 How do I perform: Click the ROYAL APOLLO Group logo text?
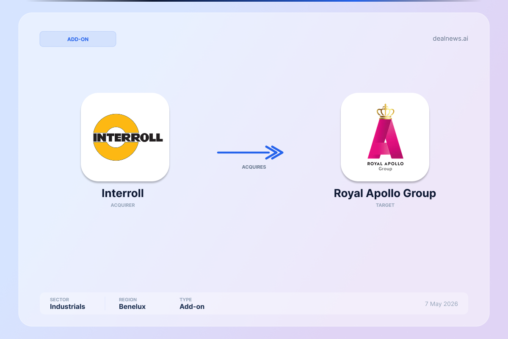point(385,166)
